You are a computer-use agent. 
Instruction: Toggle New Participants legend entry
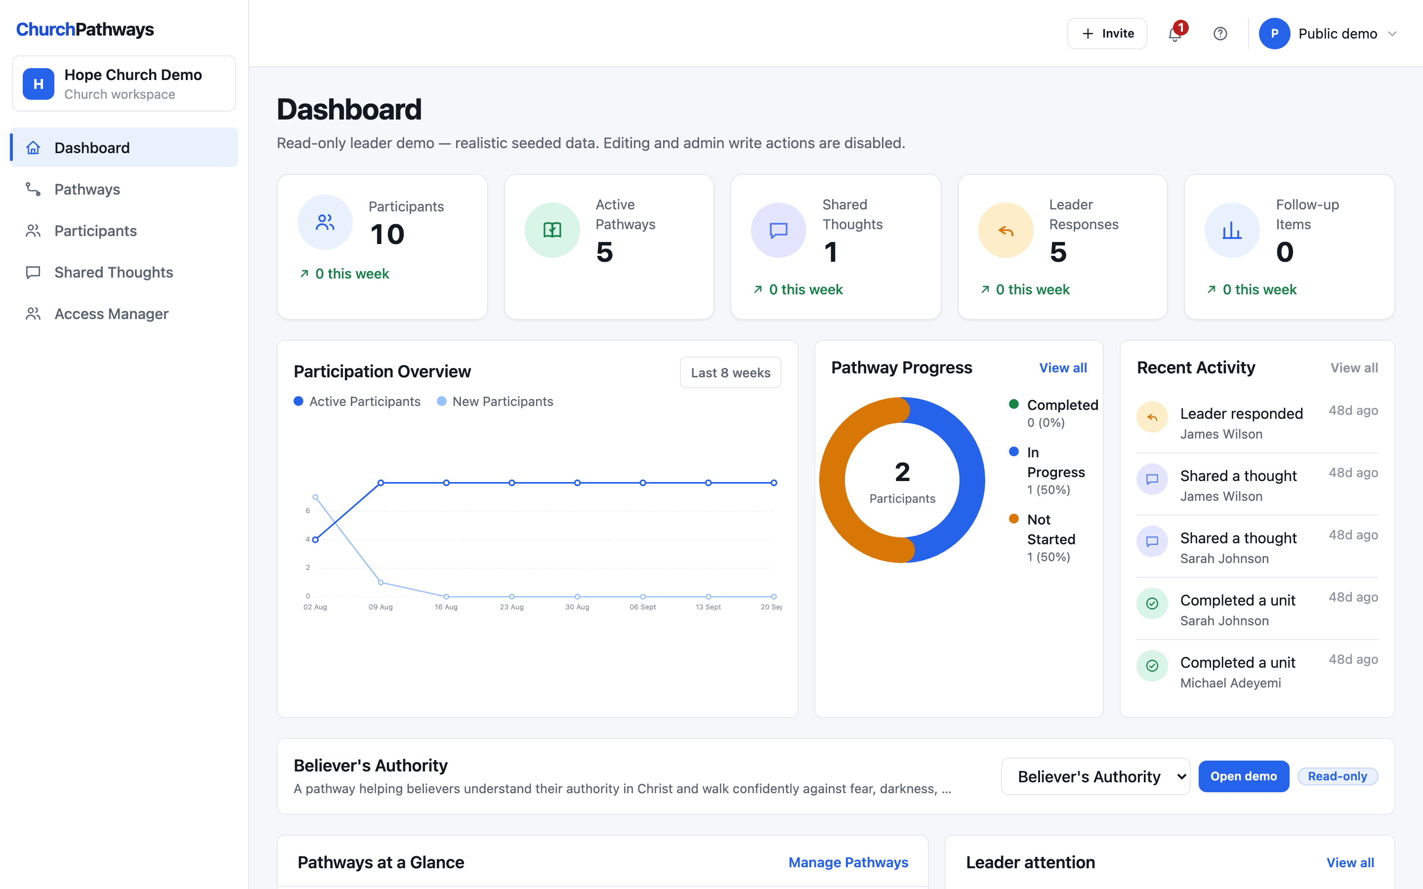tap(495, 401)
